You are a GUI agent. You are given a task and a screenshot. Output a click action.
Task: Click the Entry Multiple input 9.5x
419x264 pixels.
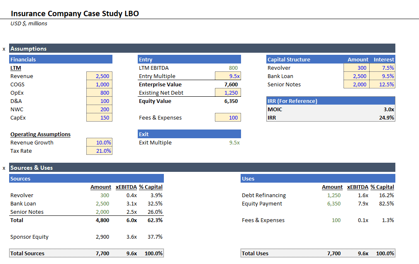coord(228,76)
